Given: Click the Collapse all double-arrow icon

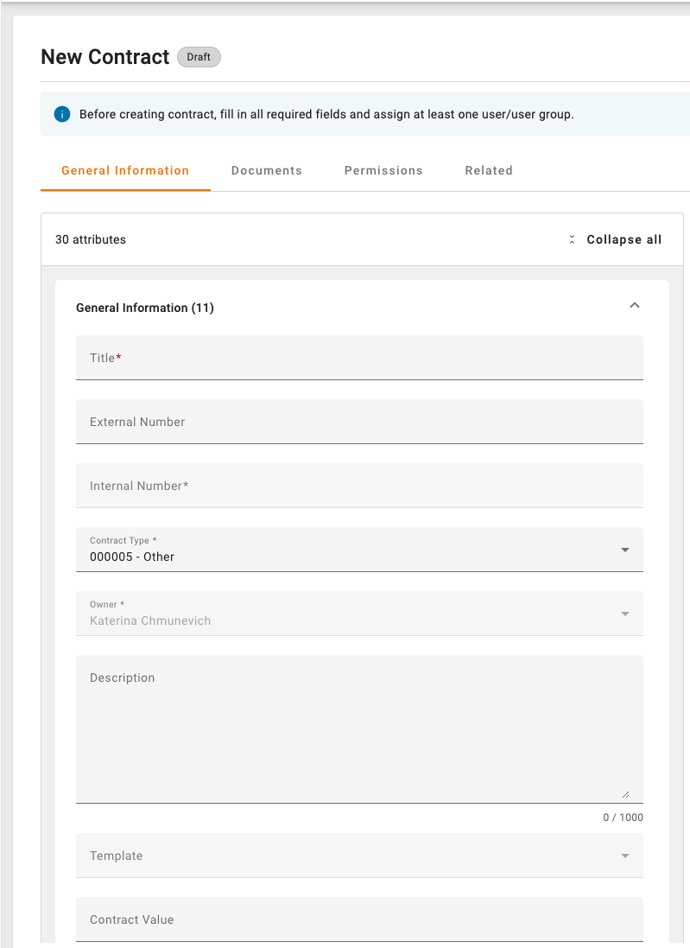Looking at the screenshot, I should tap(572, 240).
